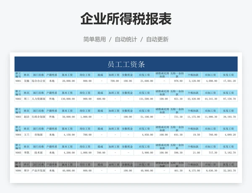Click department cell '产品开发部'

(x=38, y=170)
